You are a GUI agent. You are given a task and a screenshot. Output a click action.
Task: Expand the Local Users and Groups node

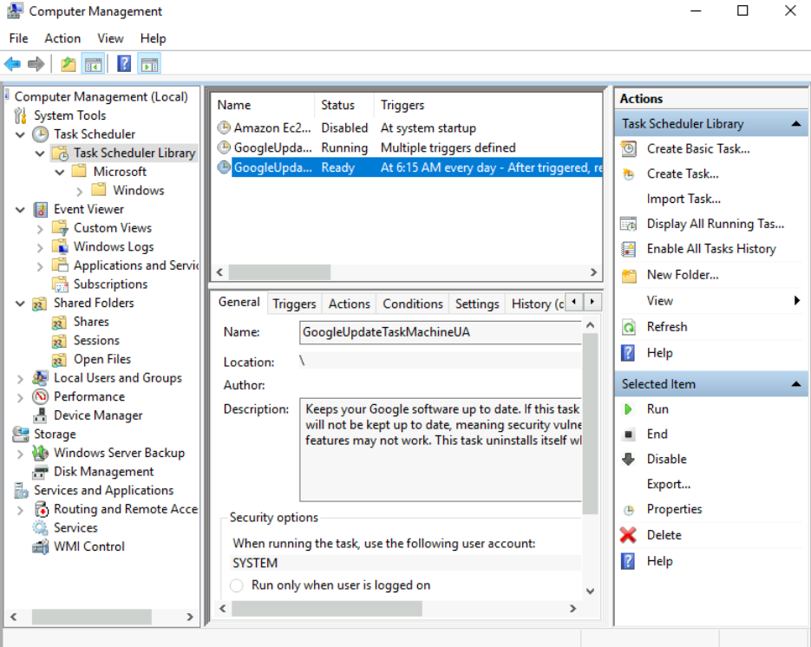[x=21, y=379]
